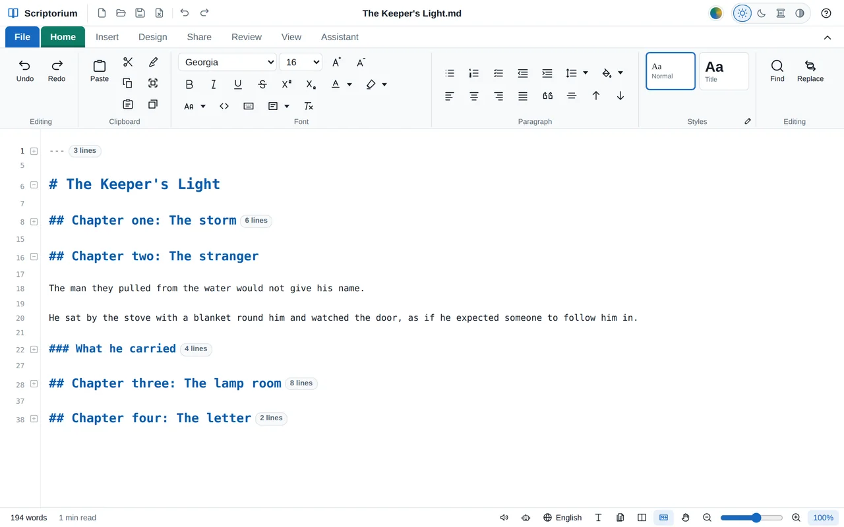This screenshot has width=844, height=527.
Task: Select the light theme sun icon
Action: click(x=742, y=13)
